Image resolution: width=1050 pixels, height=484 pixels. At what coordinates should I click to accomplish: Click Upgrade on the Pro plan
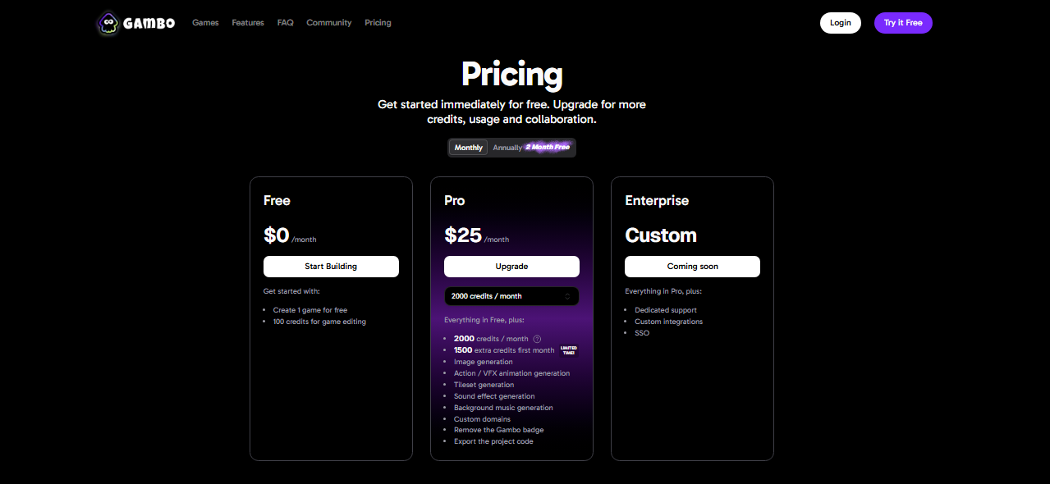pyautogui.click(x=511, y=267)
